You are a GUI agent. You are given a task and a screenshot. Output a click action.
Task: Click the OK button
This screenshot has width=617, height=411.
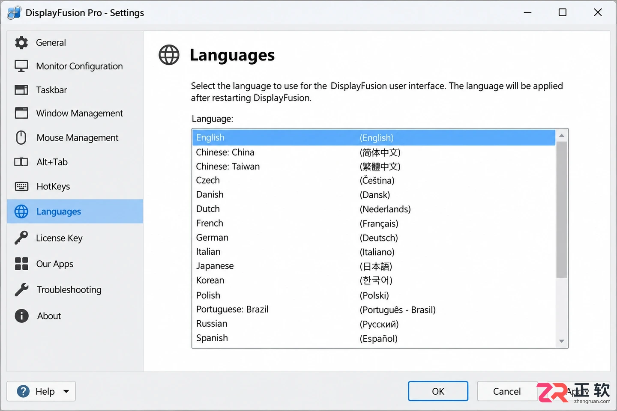pos(438,391)
